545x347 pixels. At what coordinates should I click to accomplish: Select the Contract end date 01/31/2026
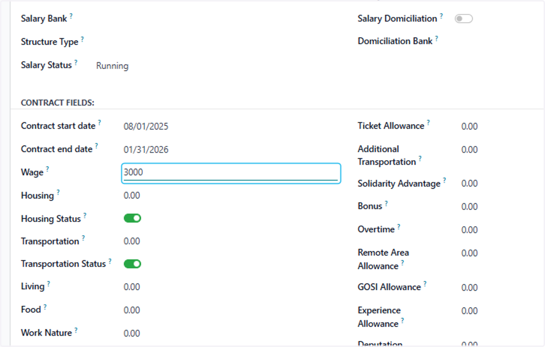coord(146,149)
